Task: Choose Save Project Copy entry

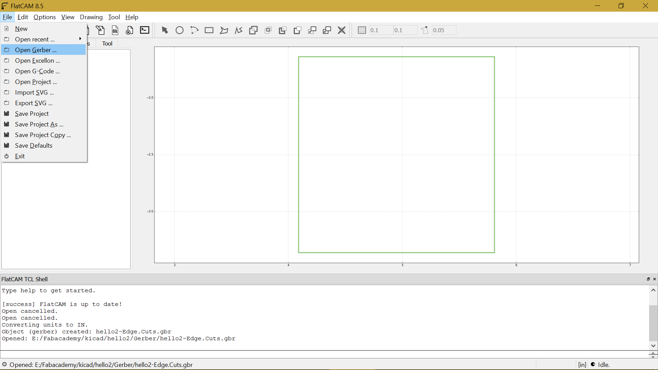Action: point(44,135)
